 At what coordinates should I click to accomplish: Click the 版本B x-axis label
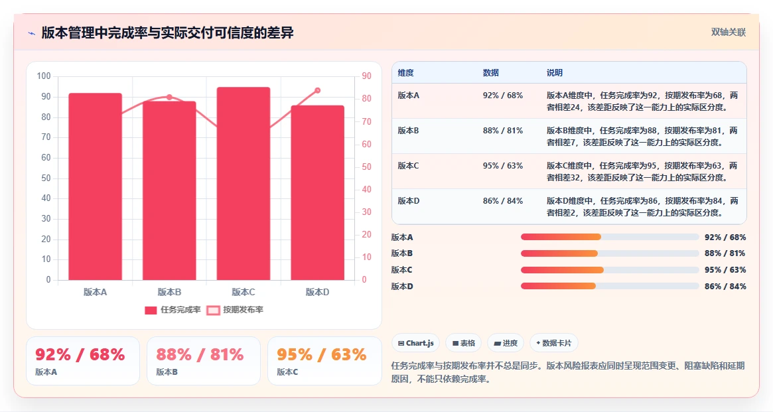click(169, 292)
